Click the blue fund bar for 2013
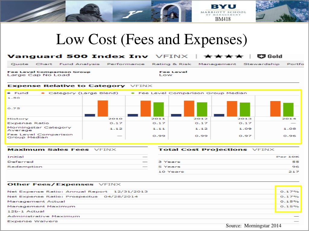 (x=219, y=115)
